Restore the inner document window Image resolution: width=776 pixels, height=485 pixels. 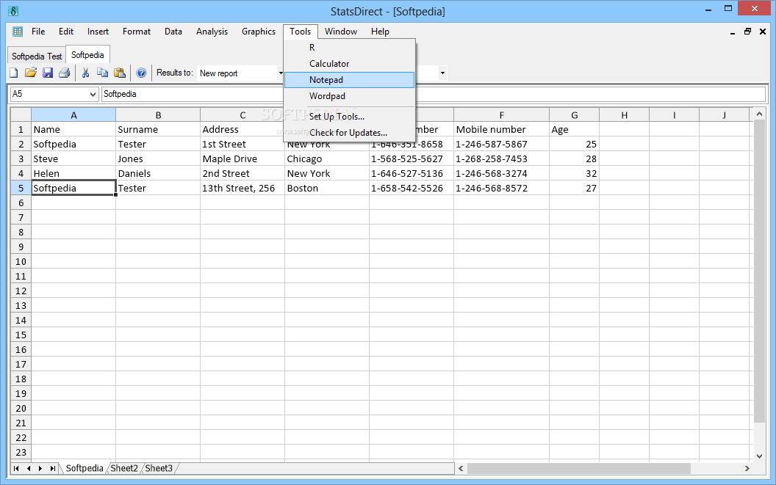(748, 32)
